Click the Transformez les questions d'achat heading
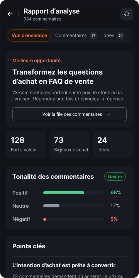The width and height of the screenshot is (139, 278). coord(58,77)
